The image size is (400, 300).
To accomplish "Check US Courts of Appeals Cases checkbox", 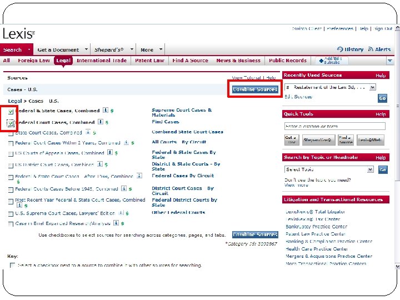I will [x=11, y=154].
